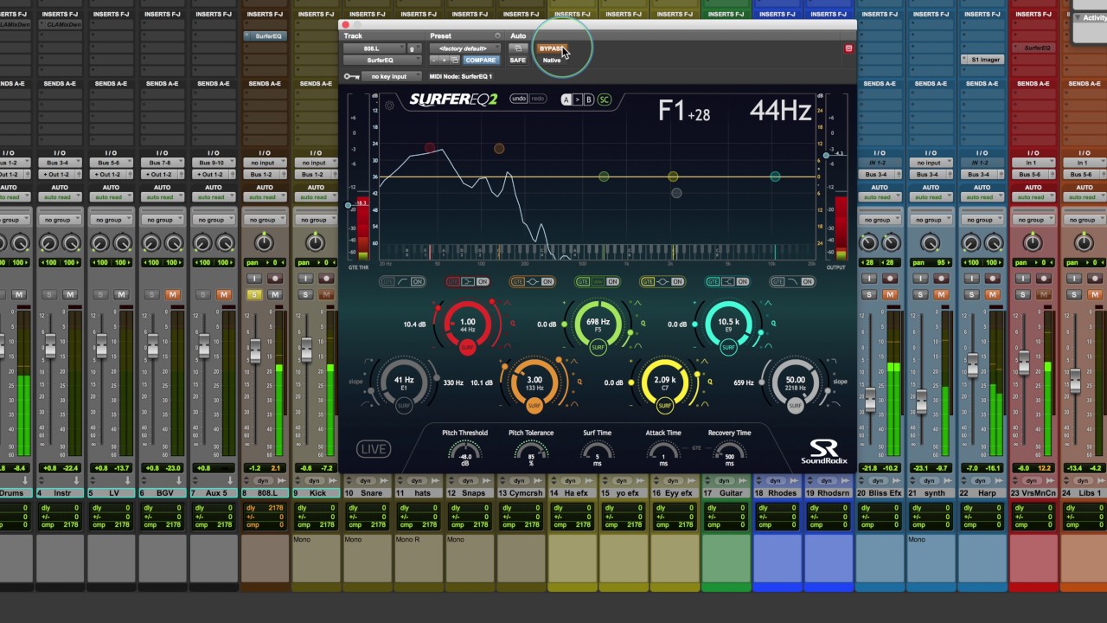The image size is (1107, 623).
Task: Click the SurferEQ insert on 808.L track
Action: (x=265, y=36)
